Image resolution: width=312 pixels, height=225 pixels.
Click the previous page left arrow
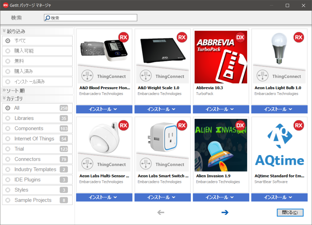(x=161, y=212)
